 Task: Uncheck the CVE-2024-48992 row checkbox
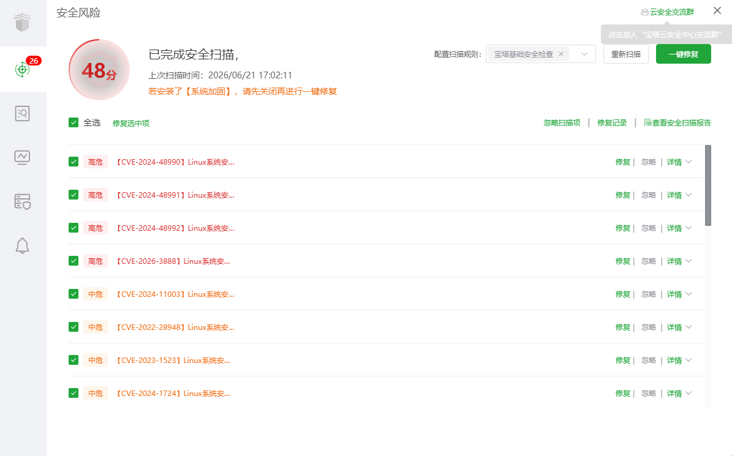click(x=74, y=228)
